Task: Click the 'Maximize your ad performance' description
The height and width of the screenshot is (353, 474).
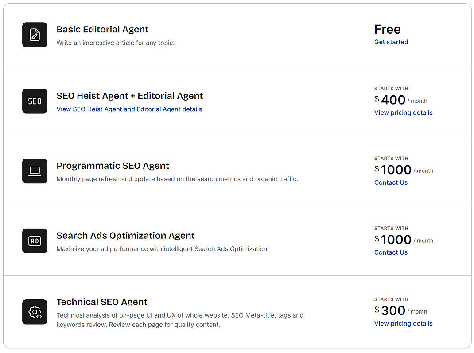Action: click(x=163, y=249)
